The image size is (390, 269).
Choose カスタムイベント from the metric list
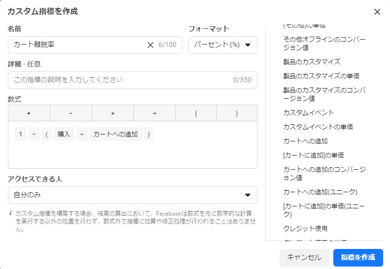[308, 112]
